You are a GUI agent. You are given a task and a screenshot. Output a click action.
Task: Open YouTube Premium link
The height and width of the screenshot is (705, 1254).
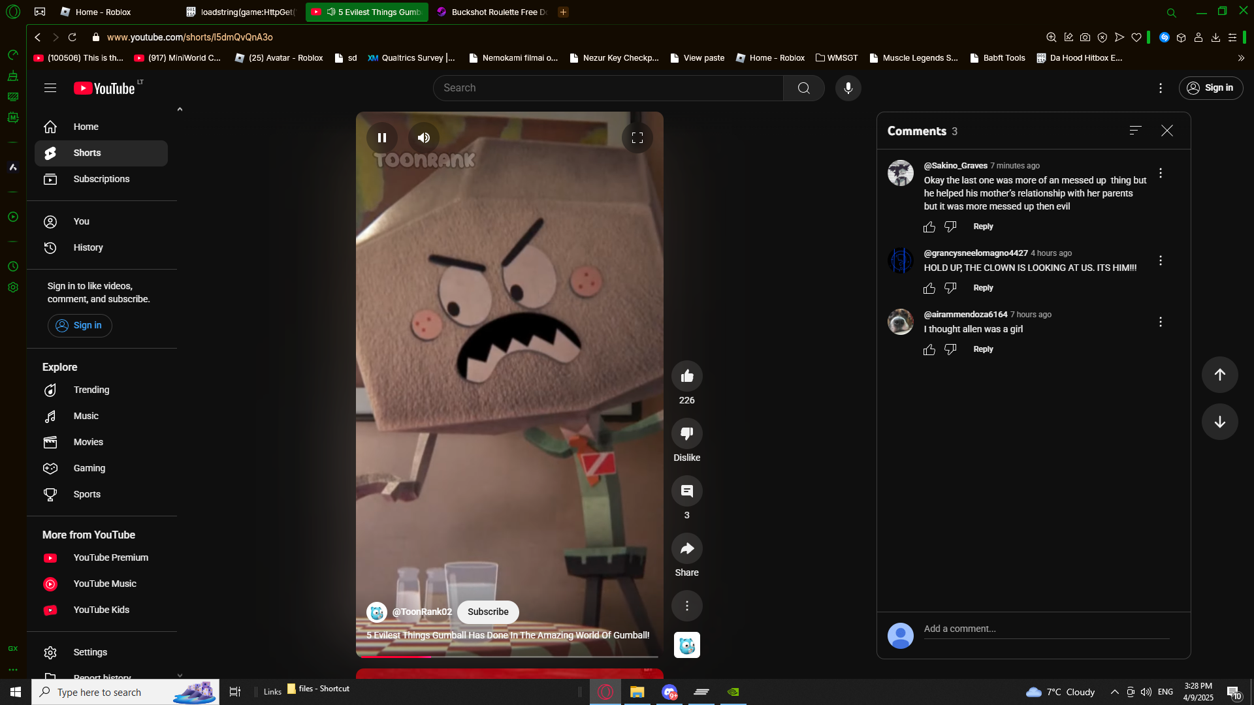[x=101, y=557]
